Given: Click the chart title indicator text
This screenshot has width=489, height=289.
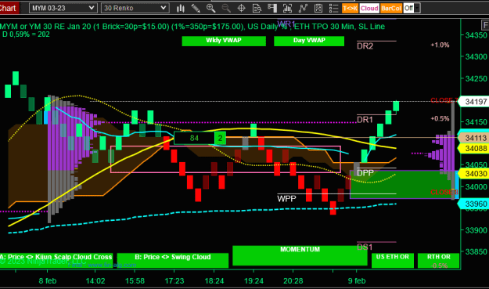Looking at the screenshot, I should tap(192, 27).
